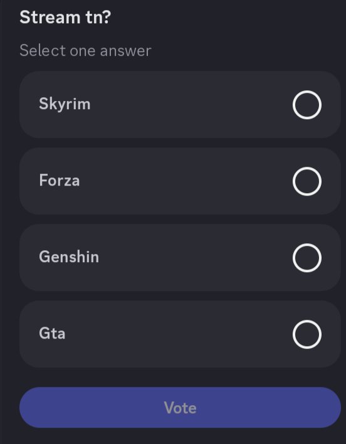Click the word Vote on the button
346x444 pixels.
coord(180,408)
